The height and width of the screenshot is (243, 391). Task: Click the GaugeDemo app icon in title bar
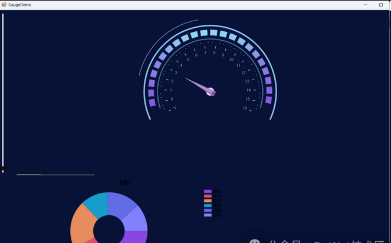pos(4,4)
